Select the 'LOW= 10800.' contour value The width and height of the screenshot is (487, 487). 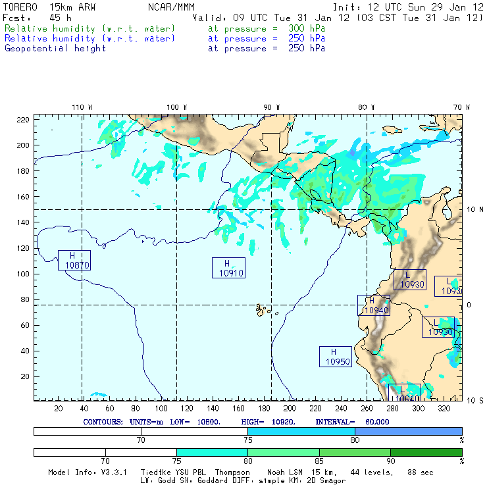(195, 422)
